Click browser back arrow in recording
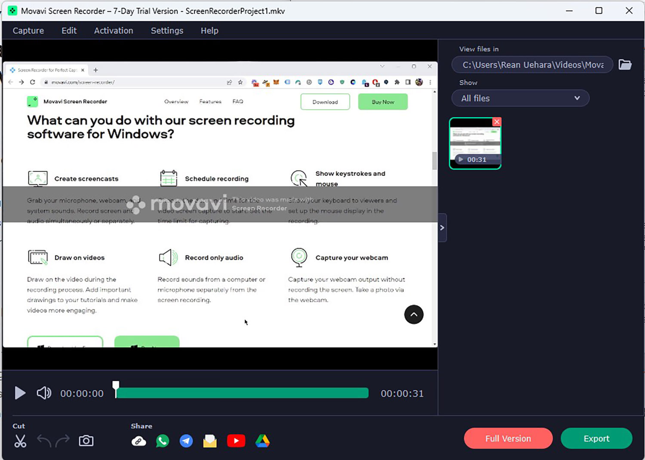Viewport: 645px width, 460px height. [x=11, y=82]
